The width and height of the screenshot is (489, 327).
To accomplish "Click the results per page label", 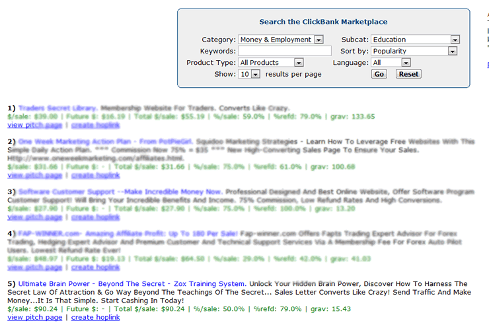I will pos(293,74).
